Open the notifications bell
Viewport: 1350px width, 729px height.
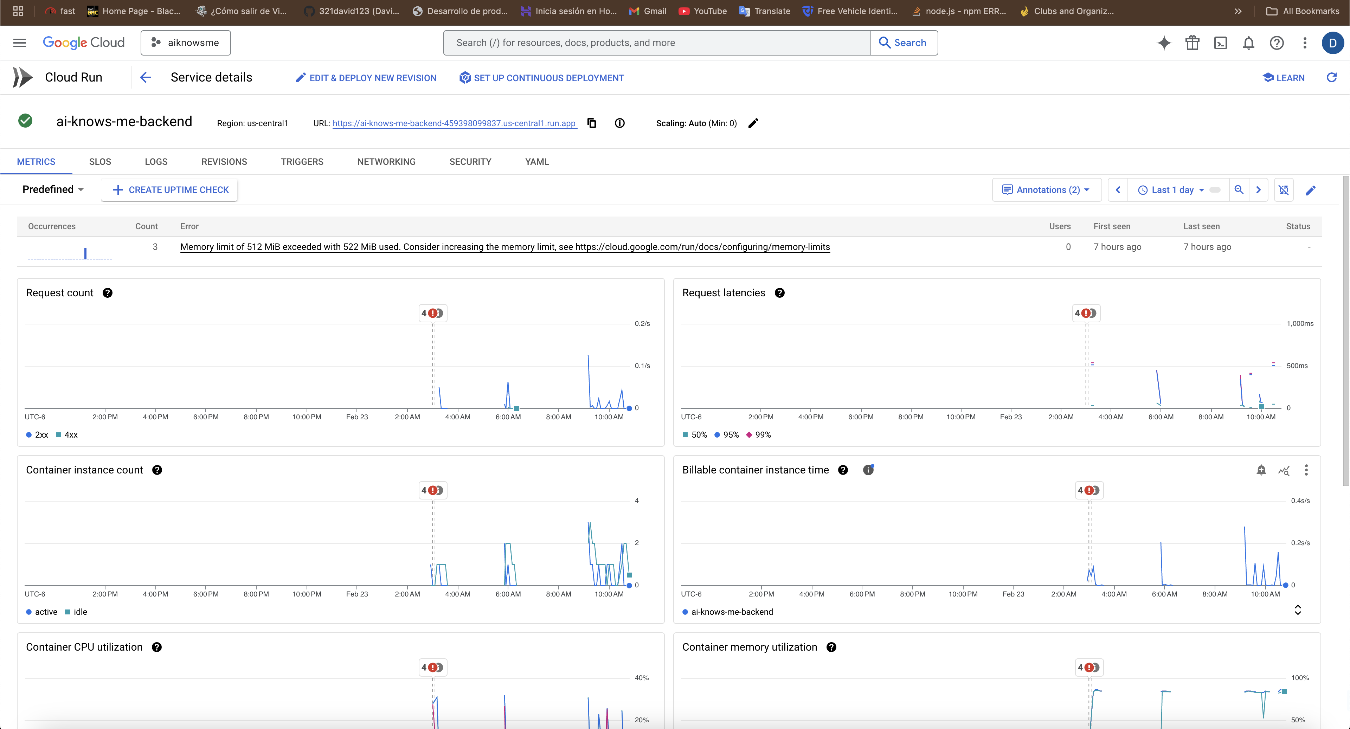(1249, 43)
